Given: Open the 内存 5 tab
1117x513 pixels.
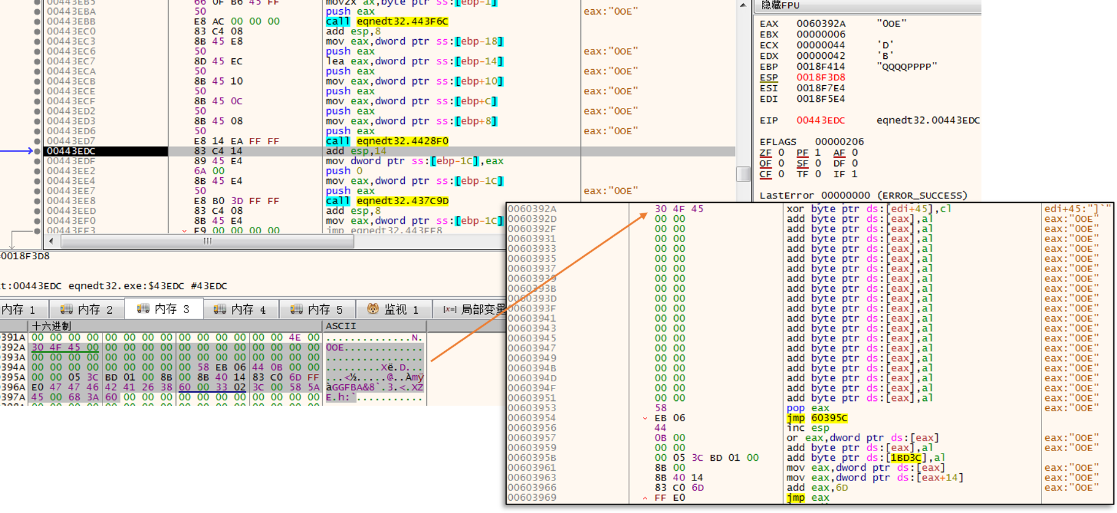Looking at the screenshot, I should click(317, 309).
